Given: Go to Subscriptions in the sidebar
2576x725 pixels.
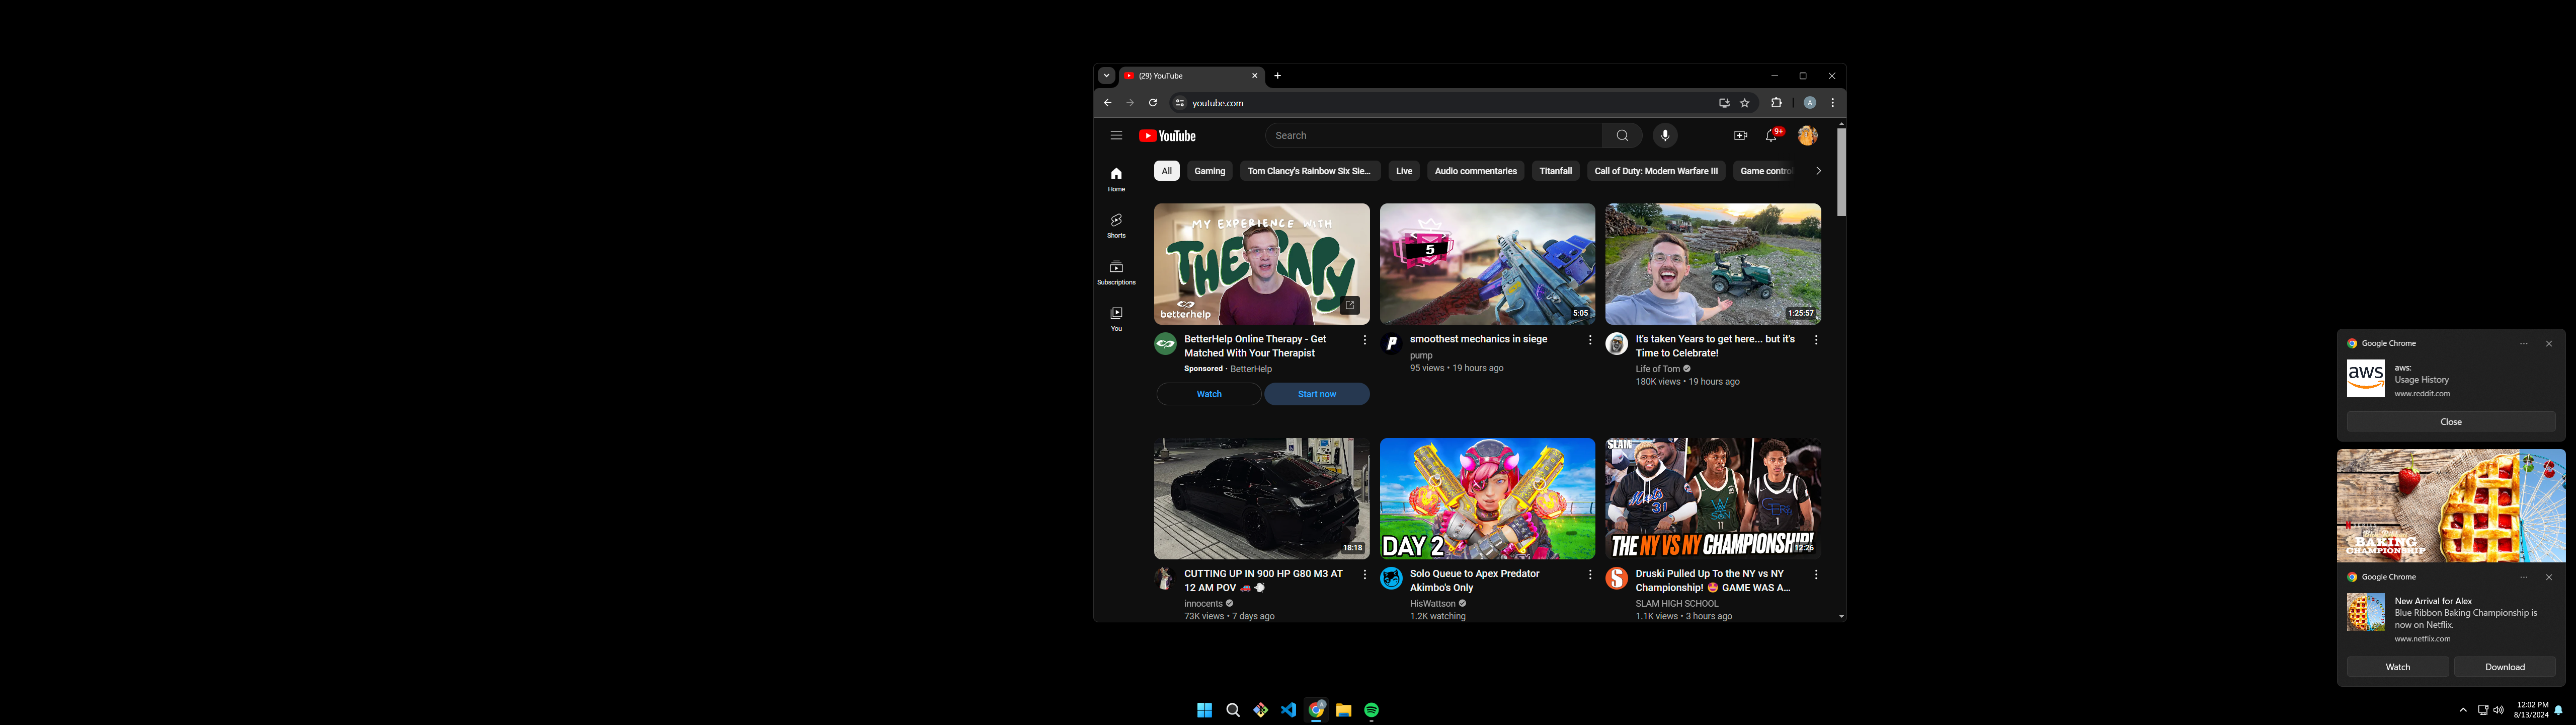Looking at the screenshot, I should pyautogui.click(x=1116, y=271).
